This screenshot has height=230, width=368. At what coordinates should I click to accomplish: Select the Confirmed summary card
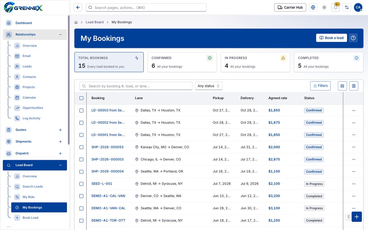tap(182, 62)
